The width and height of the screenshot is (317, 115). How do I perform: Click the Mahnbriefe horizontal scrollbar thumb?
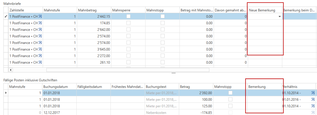click(128, 70)
